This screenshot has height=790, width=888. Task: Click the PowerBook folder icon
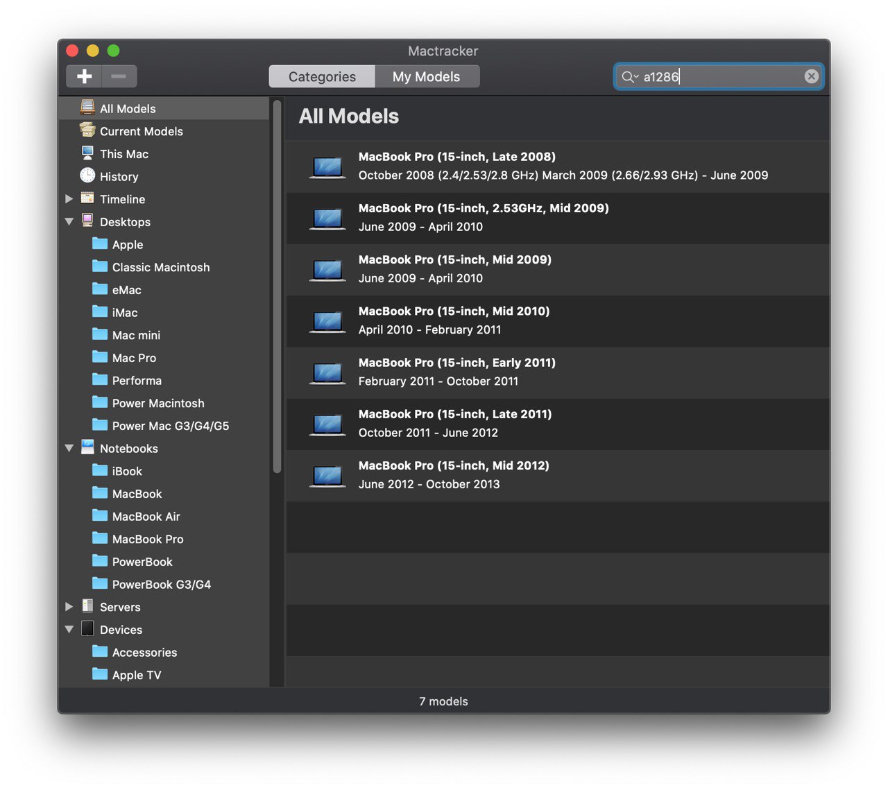[x=100, y=561]
